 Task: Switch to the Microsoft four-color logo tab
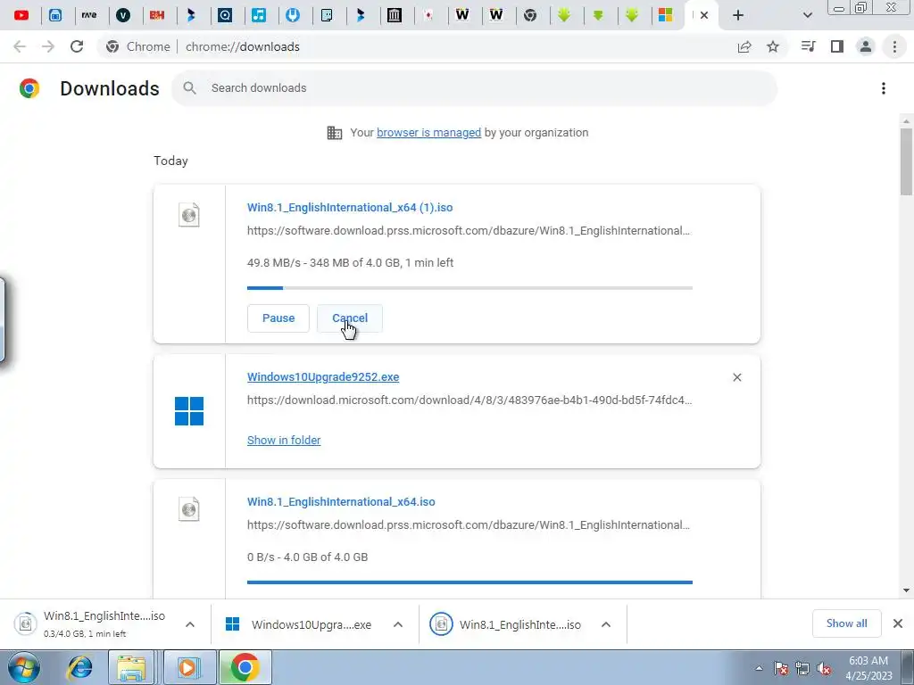[x=666, y=15]
